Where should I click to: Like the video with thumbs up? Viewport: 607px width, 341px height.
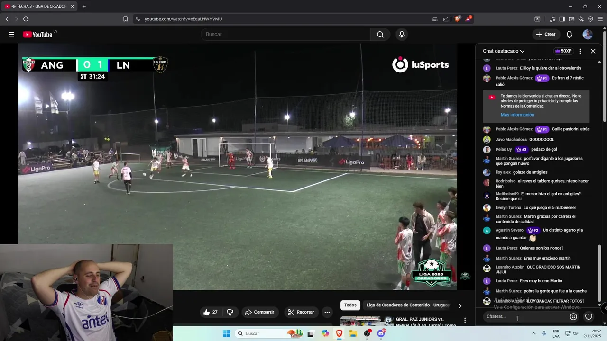pyautogui.click(x=210, y=312)
